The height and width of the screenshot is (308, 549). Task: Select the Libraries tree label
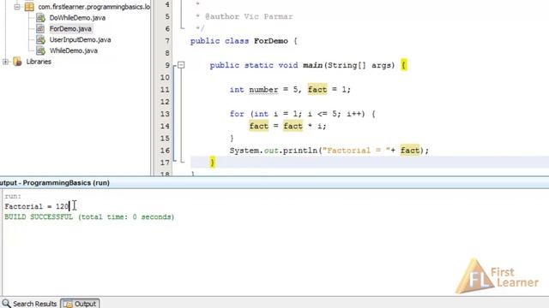coord(39,62)
